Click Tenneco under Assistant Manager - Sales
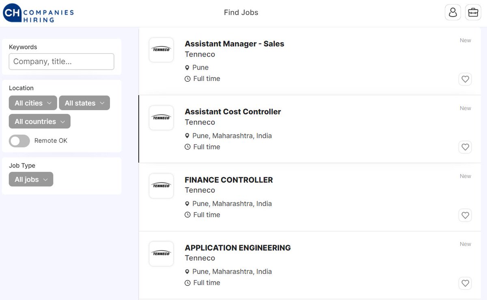Image resolution: width=487 pixels, height=300 pixels. pos(200,54)
